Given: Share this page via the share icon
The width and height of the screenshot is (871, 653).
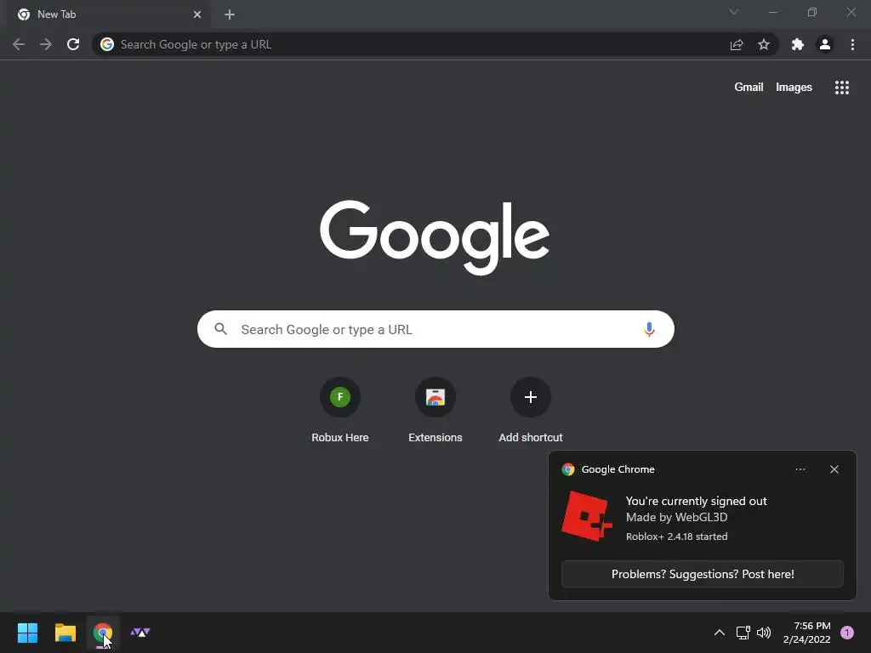Looking at the screenshot, I should pos(737,44).
